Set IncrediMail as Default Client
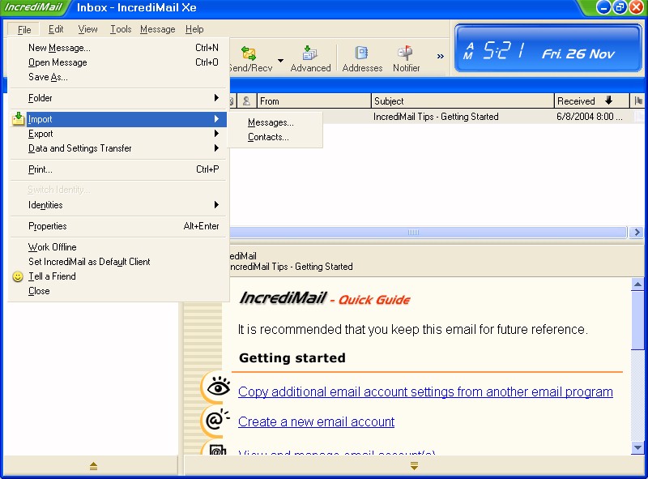 coord(89,262)
